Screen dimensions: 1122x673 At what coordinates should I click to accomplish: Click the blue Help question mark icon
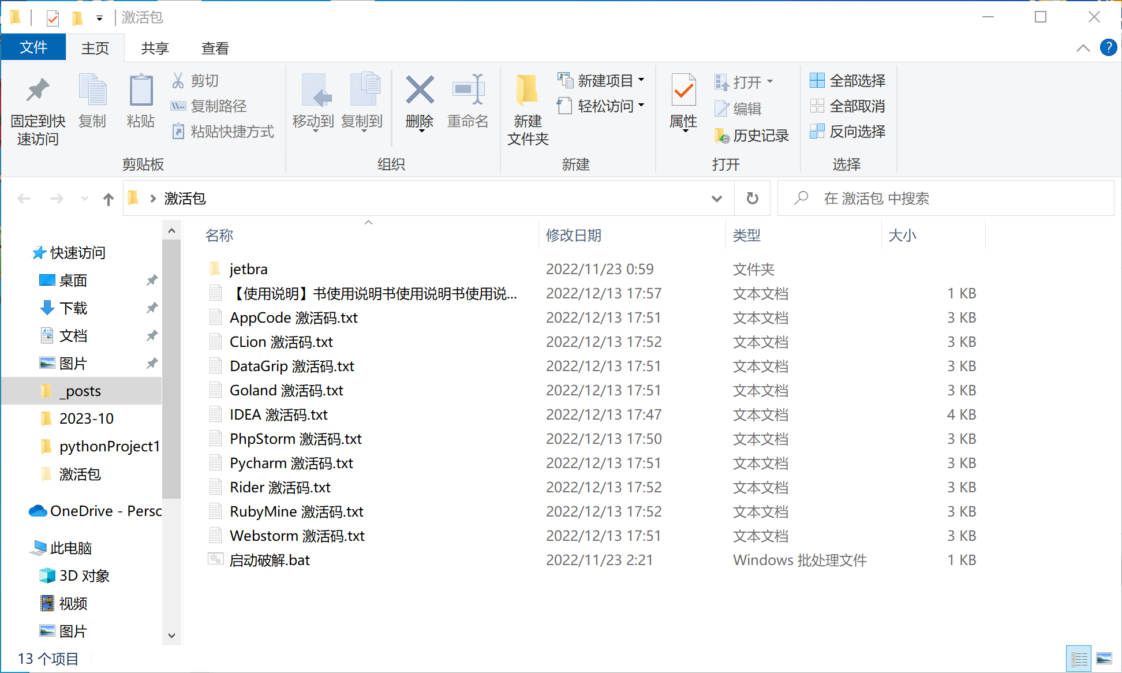coord(1108,48)
